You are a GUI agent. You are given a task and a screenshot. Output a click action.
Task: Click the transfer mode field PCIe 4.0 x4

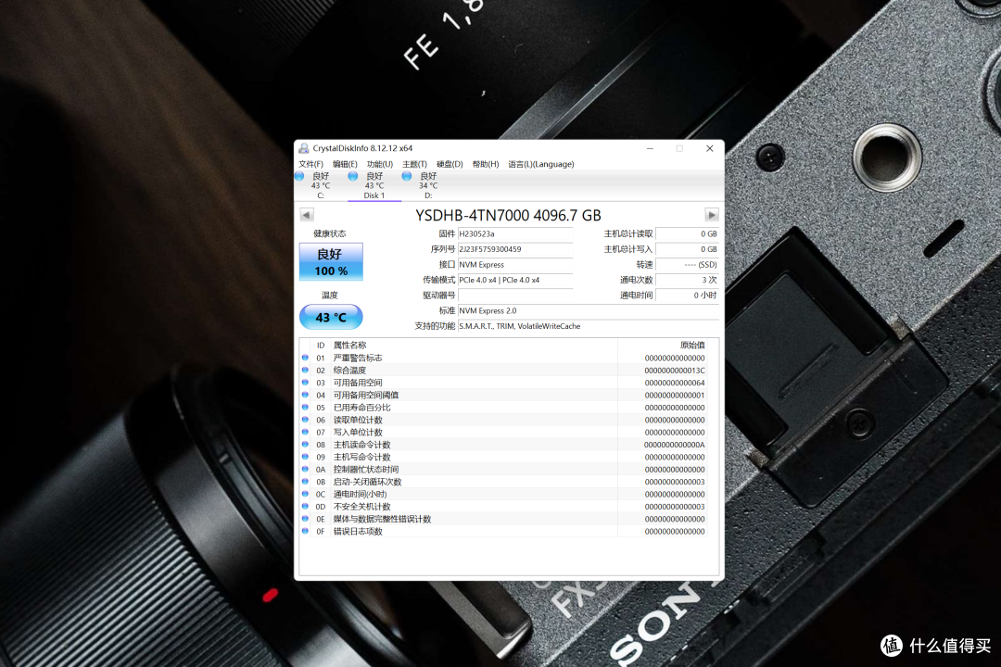tap(515, 280)
